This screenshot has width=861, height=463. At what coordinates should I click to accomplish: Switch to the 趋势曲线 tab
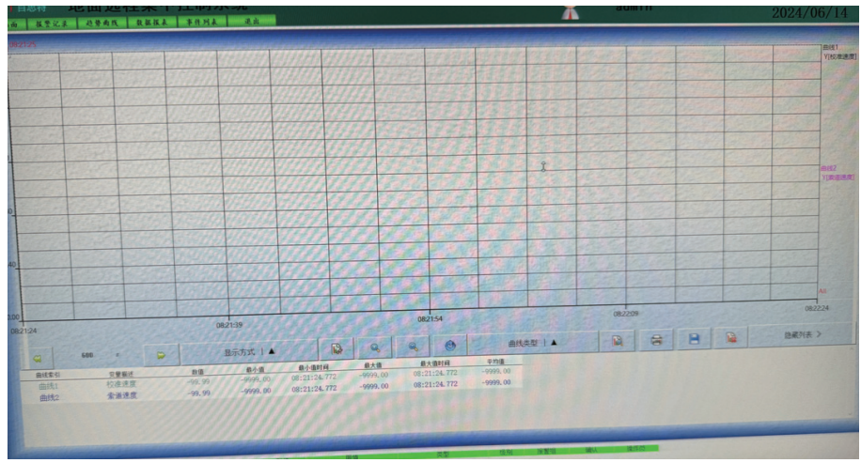tap(102, 23)
